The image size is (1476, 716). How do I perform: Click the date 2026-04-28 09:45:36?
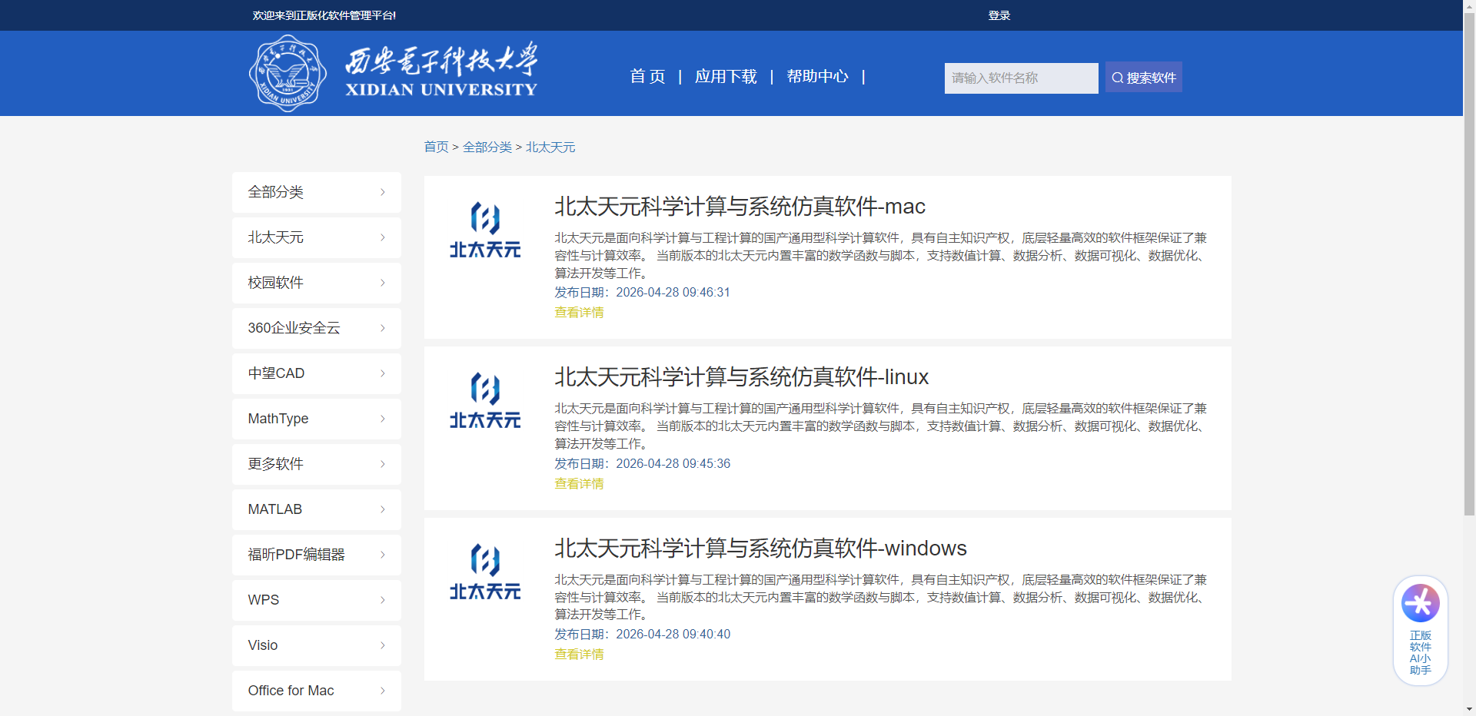coord(673,464)
